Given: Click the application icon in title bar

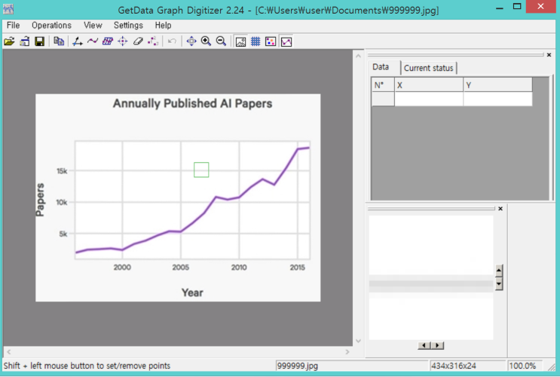Looking at the screenshot, I should [8, 8].
